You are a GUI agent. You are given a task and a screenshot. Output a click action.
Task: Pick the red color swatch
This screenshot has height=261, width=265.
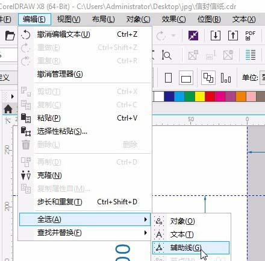click(x=210, y=96)
